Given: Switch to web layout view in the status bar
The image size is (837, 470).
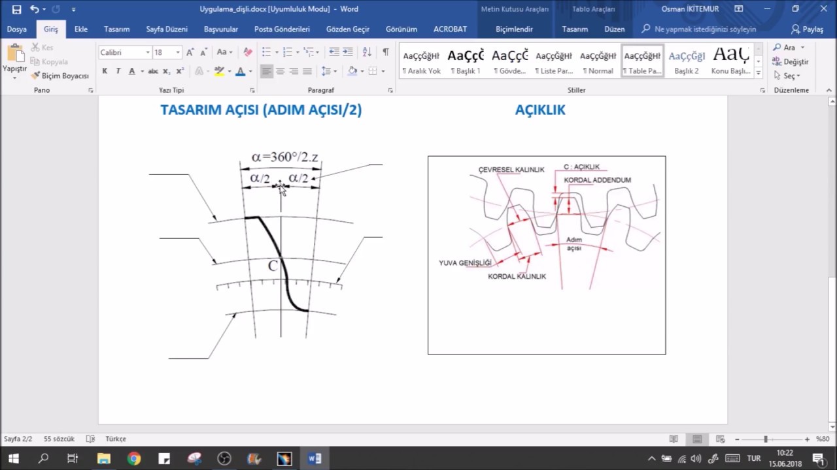Looking at the screenshot, I should (720, 439).
